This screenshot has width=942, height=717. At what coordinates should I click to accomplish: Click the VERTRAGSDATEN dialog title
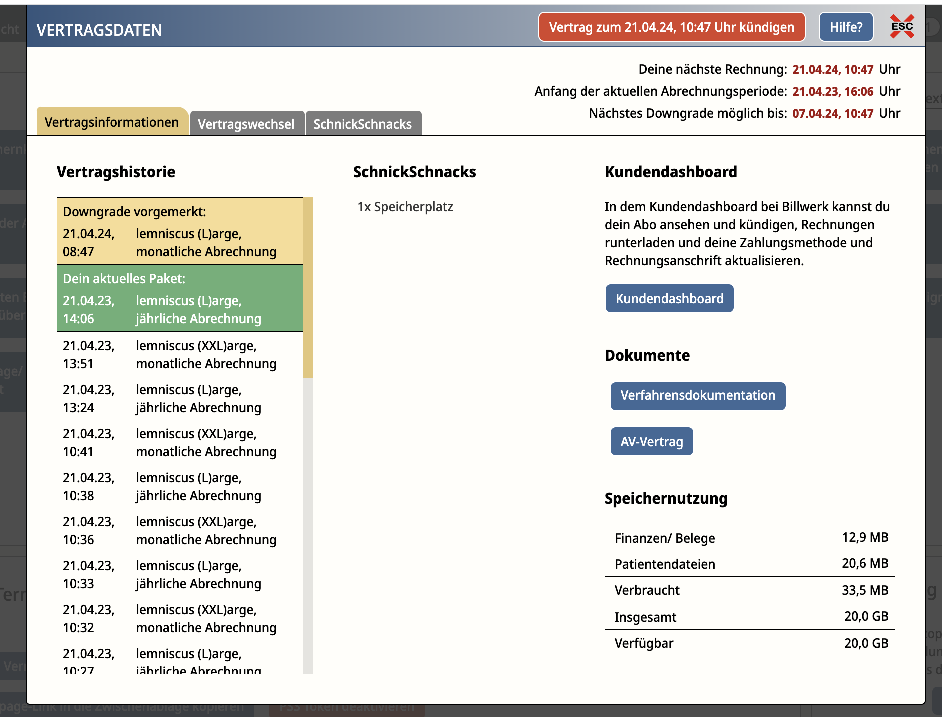tap(99, 30)
